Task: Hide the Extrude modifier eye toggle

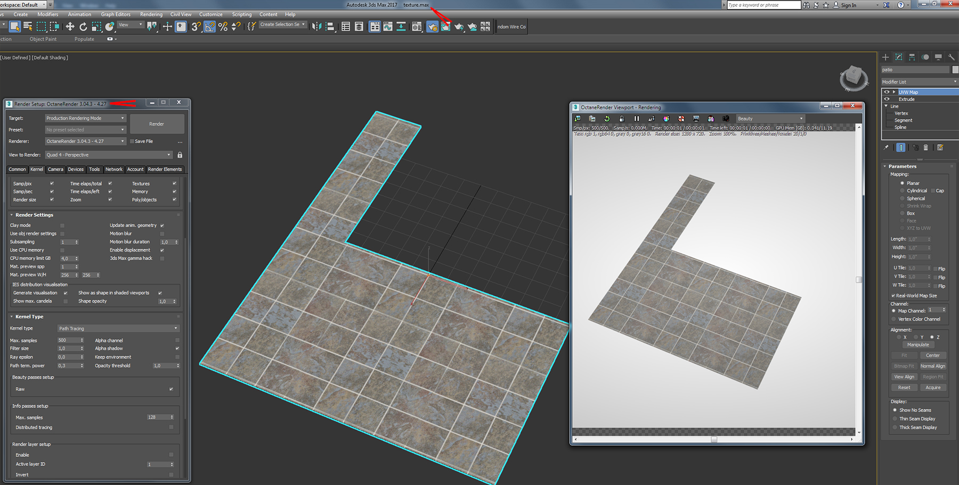Action: point(887,99)
